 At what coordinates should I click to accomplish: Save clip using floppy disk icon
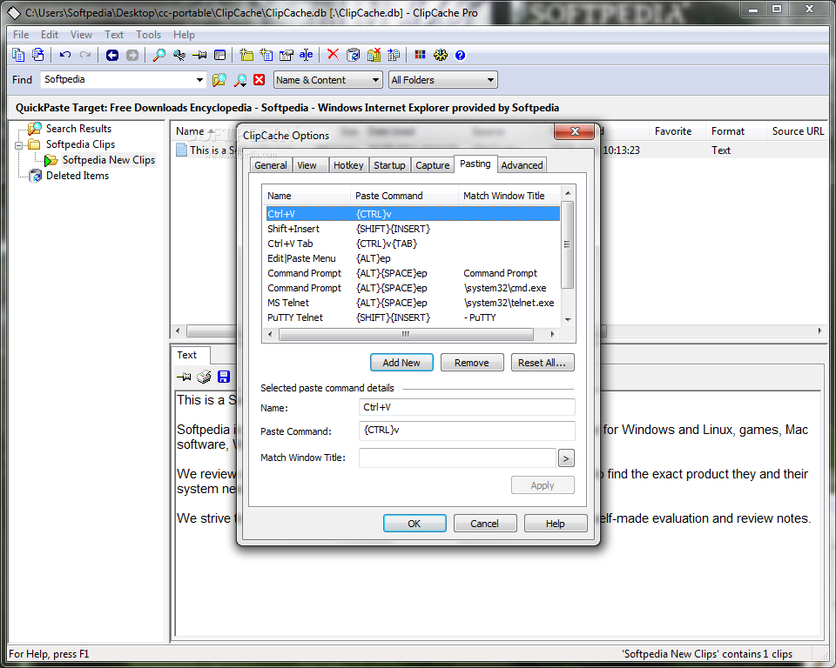pyautogui.click(x=224, y=377)
